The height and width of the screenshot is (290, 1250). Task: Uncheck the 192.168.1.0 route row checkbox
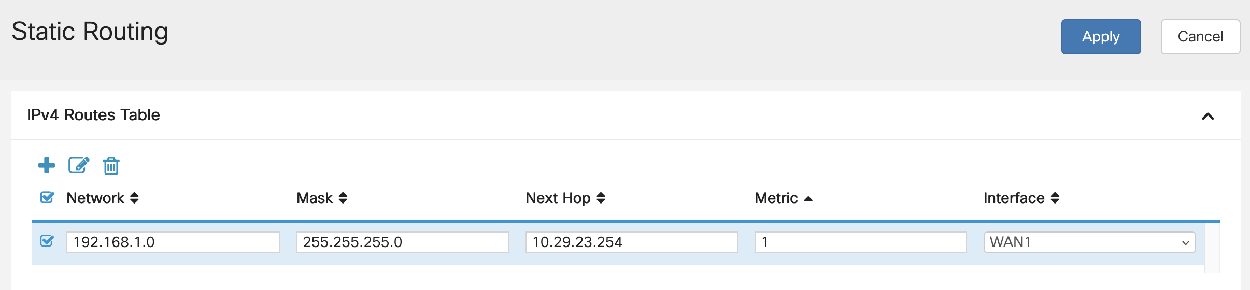click(47, 241)
